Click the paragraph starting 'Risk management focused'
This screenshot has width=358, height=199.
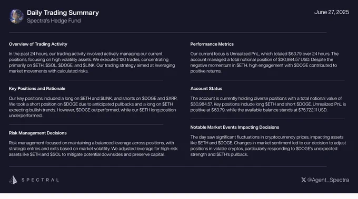(93, 149)
